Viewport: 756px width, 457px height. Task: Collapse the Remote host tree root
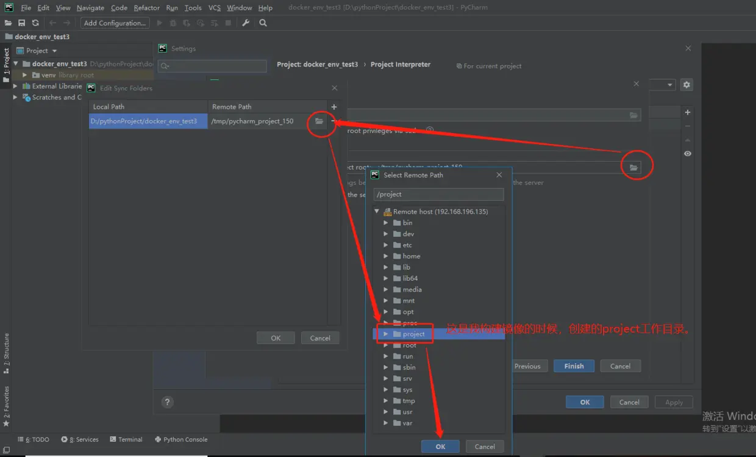377,212
